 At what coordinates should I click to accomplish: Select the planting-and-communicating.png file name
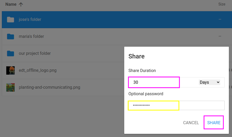click(49, 87)
